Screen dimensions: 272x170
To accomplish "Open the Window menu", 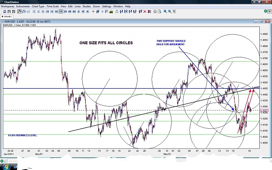I will tap(118, 7).
